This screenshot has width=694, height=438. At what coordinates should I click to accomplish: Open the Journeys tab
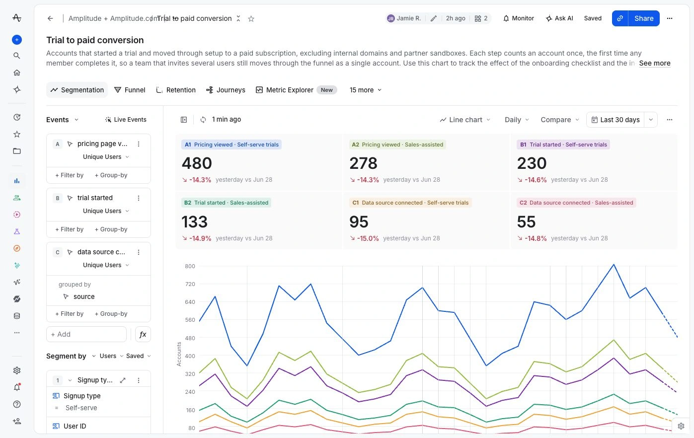click(x=226, y=90)
